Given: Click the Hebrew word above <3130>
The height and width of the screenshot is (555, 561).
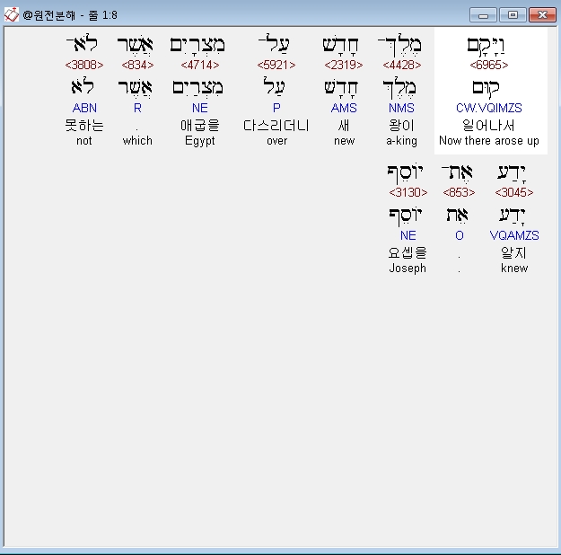Looking at the screenshot, I should 405,173.
